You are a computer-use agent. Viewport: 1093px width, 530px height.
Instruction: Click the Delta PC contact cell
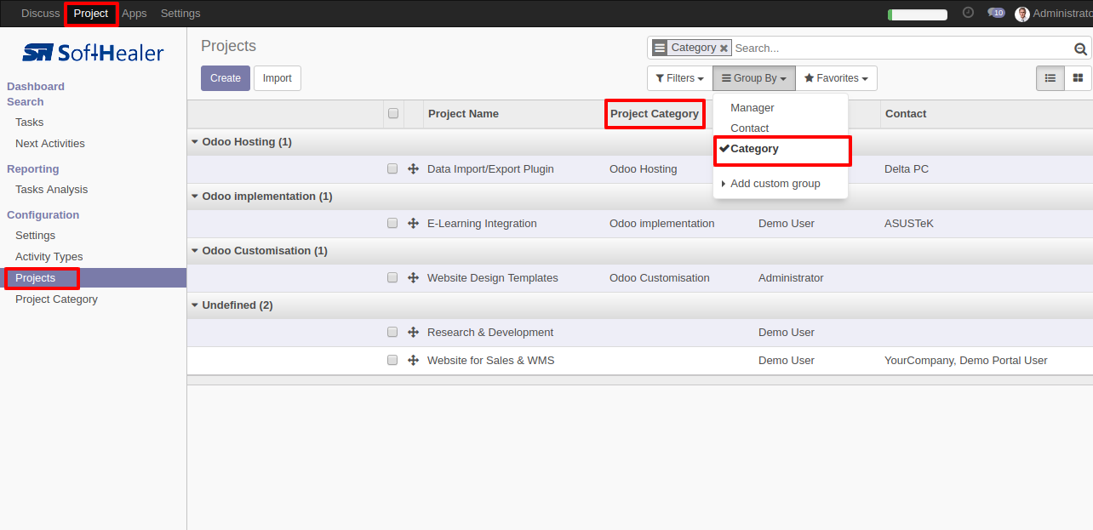pos(907,169)
